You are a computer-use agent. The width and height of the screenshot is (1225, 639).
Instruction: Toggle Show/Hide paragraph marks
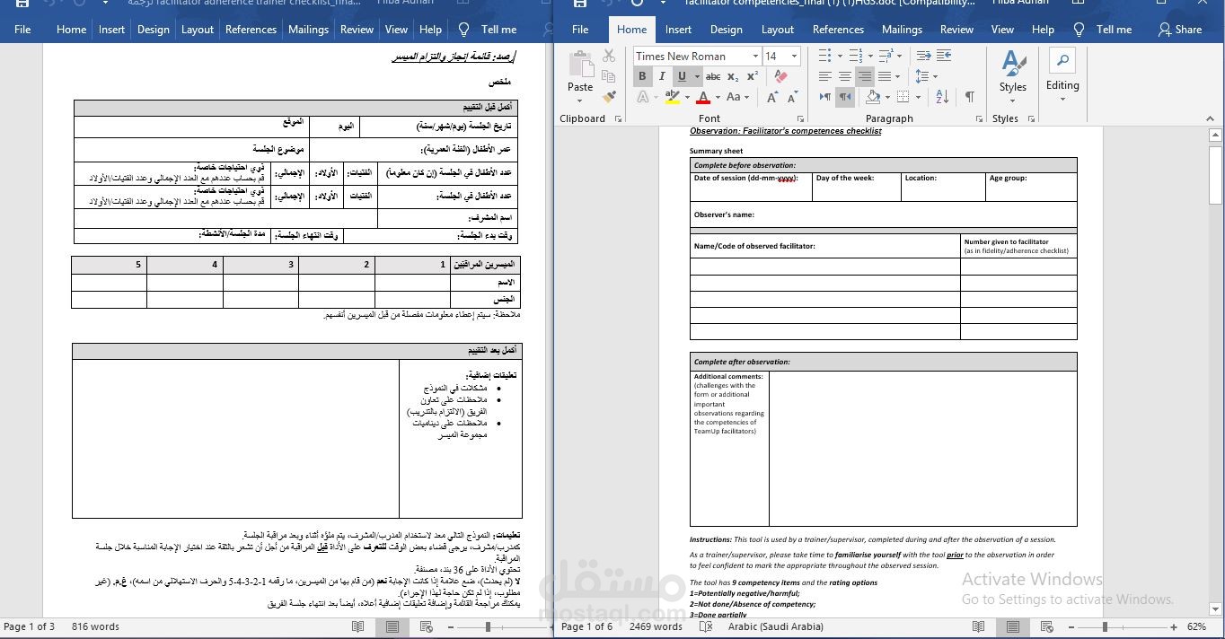coord(969,97)
